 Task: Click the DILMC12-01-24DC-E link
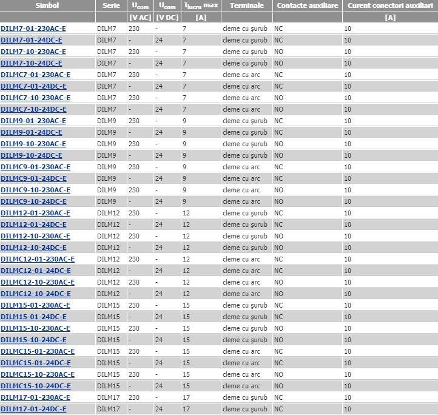tap(36, 271)
